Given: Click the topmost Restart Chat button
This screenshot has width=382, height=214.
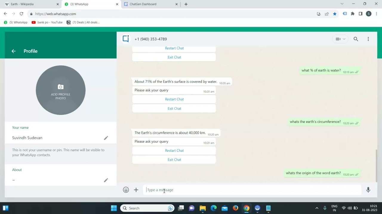Looking at the screenshot, I should pyautogui.click(x=174, y=48).
